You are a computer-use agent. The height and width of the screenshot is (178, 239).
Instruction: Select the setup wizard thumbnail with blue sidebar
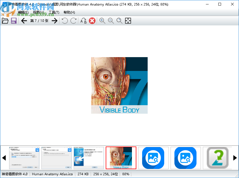[89, 158]
